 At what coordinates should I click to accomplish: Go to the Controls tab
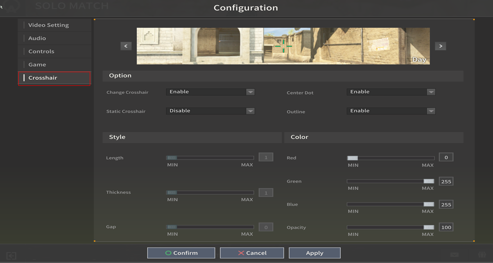coord(41,52)
